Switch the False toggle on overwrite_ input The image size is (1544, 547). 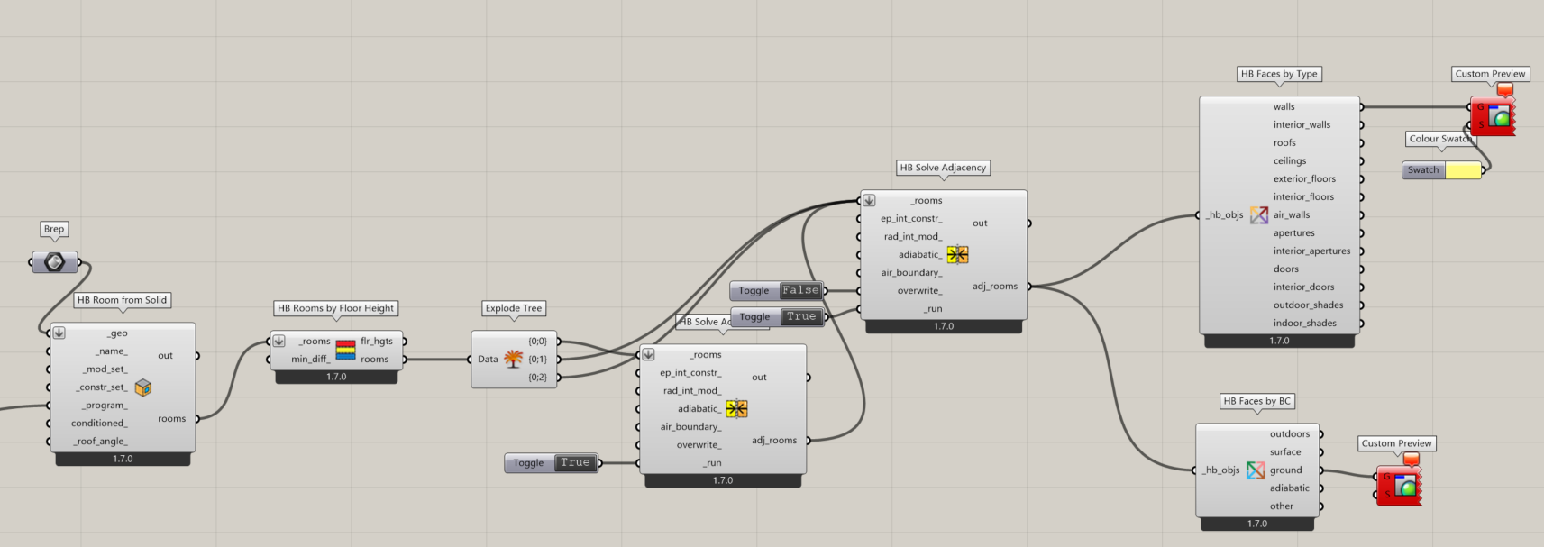pos(800,290)
